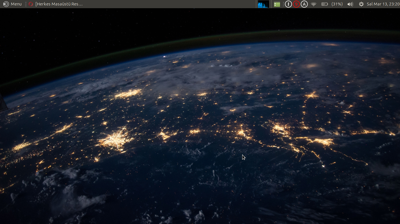Open the power session menu icon

[x=361, y=4]
